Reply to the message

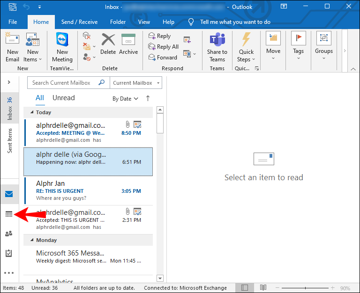pos(159,36)
